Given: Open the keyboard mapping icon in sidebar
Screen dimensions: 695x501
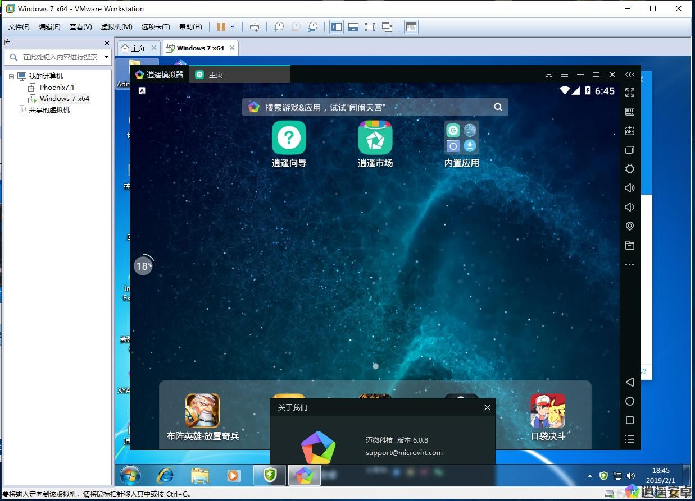Looking at the screenshot, I should [x=630, y=112].
